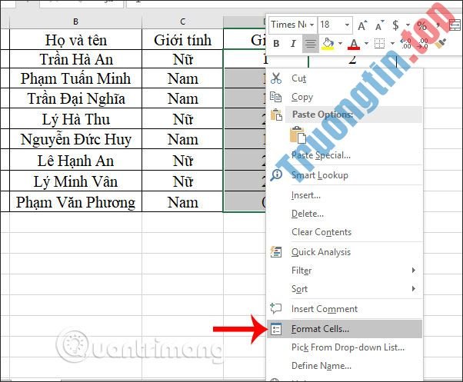Click the Format Painter brush icon
This screenshot has width=463, height=382.
tap(440, 44)
